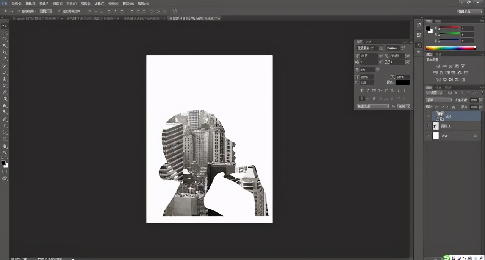Select the Dodge tool
Viewport: 485px width, 260px height.
5,112
